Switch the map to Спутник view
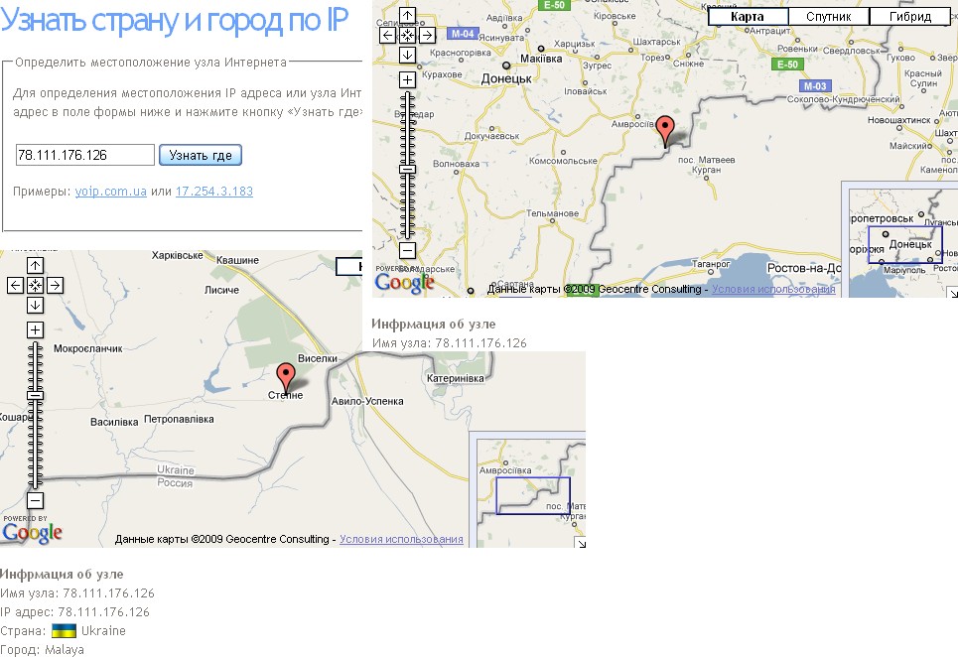Viewport: 958px width, 657px height. [x=829, y=17]
